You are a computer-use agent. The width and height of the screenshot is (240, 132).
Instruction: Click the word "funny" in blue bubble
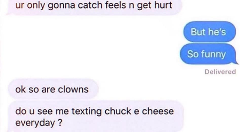tap(213, 54)
